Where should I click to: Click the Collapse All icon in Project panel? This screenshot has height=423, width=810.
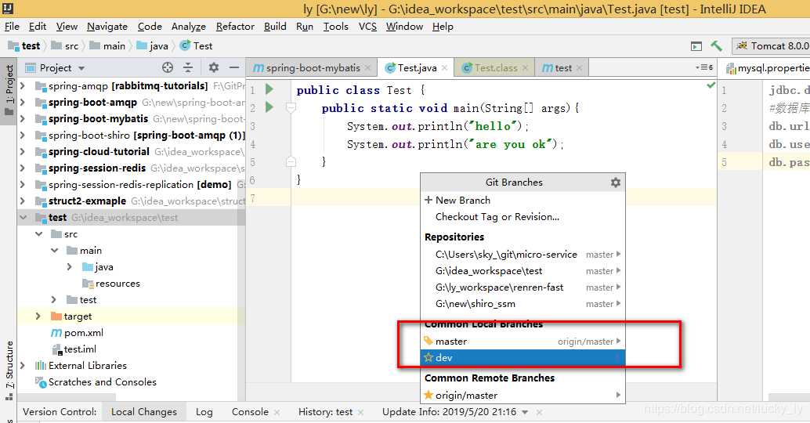point(188,67)
